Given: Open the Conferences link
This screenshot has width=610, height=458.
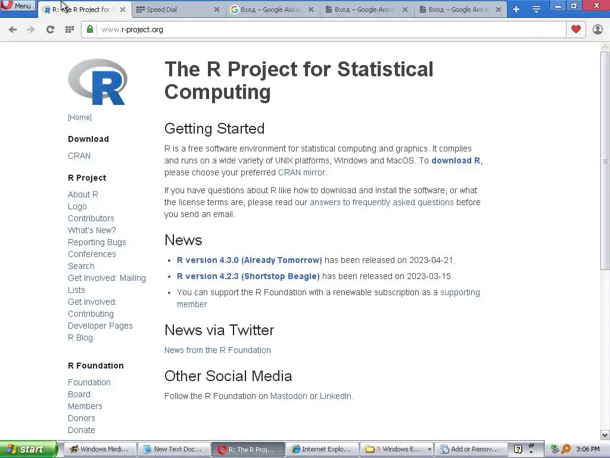Looking at the screenshot, I should click(x=92, y=254).
